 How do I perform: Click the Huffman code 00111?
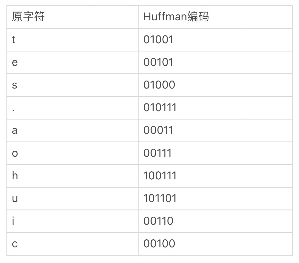point(157,153)
